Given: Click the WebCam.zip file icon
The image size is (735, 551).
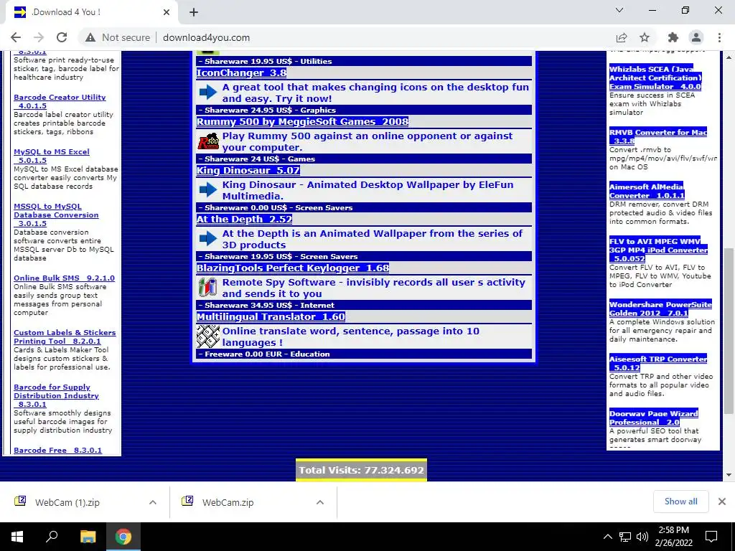Looking at the screenshot, I should tap(187, 501).
